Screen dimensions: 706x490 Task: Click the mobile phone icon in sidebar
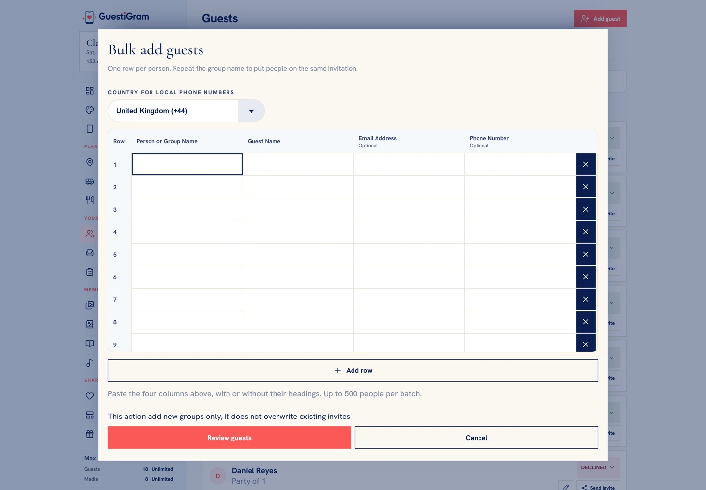pos(90,129)
